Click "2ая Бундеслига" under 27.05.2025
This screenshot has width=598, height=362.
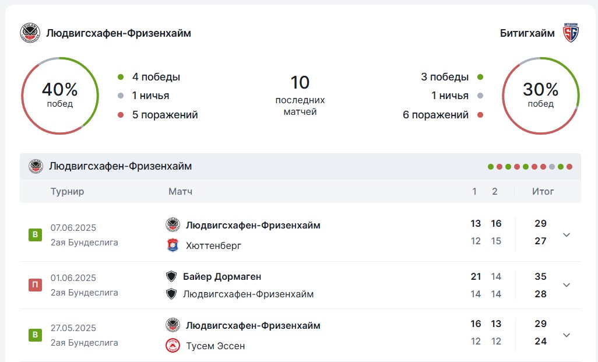tap(85, 343)
